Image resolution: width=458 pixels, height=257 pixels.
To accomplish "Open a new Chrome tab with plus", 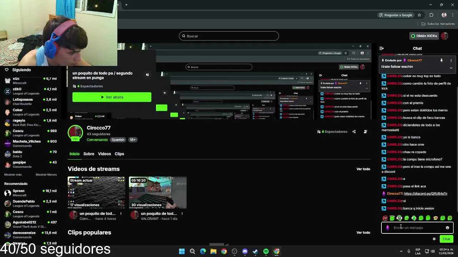I will 126,5.
